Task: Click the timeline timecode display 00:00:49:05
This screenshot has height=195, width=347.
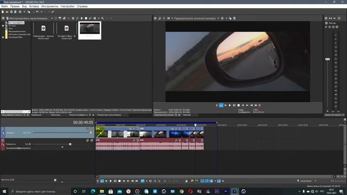Action: [x=83, y=122]
